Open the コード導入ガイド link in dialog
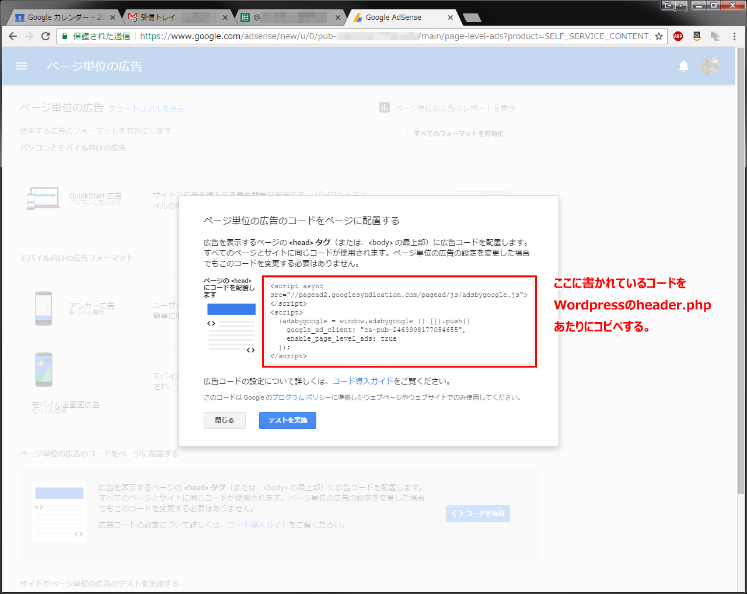 point(363,381)
